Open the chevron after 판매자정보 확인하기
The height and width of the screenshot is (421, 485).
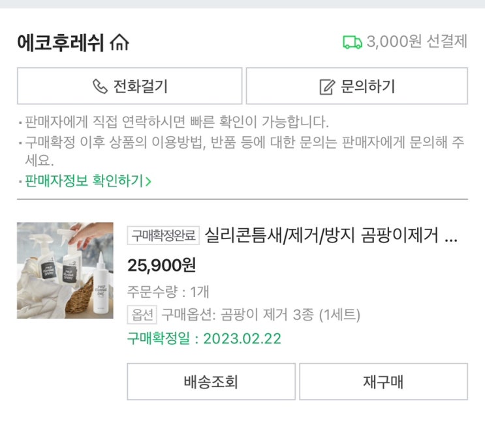tap(148, 181)
